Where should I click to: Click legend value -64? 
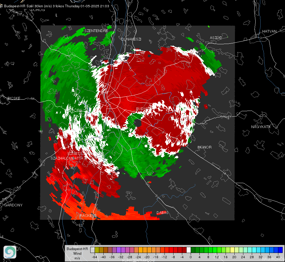[95, 257]
